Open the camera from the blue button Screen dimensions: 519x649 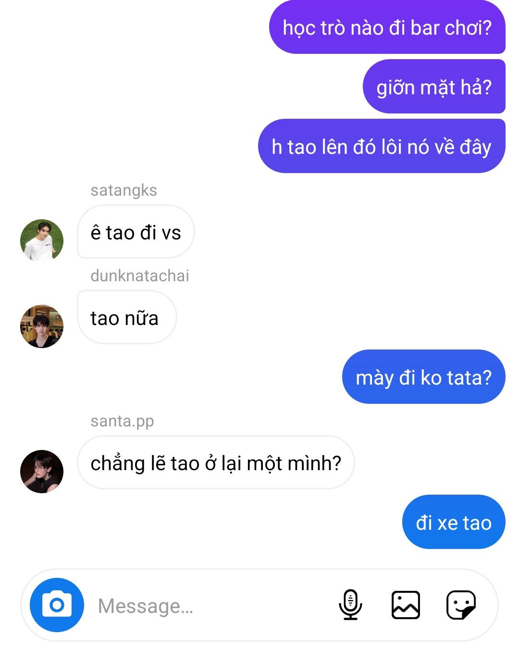(x=57, y=605)
